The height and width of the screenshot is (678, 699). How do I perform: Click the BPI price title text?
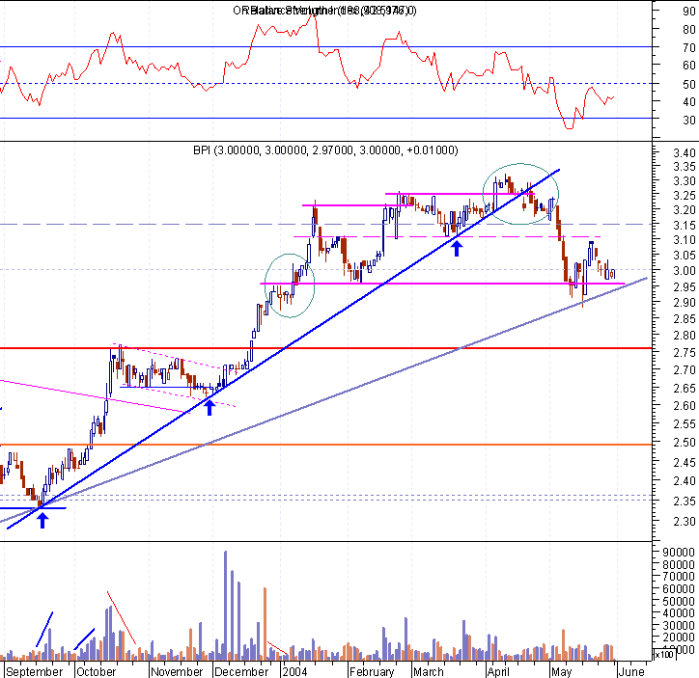click(325, 150)
